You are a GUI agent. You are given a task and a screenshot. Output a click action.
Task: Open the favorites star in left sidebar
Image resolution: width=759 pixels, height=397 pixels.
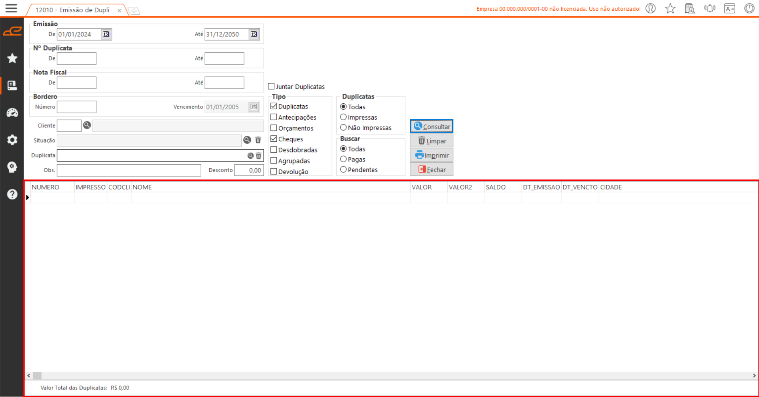coord(12,59)
